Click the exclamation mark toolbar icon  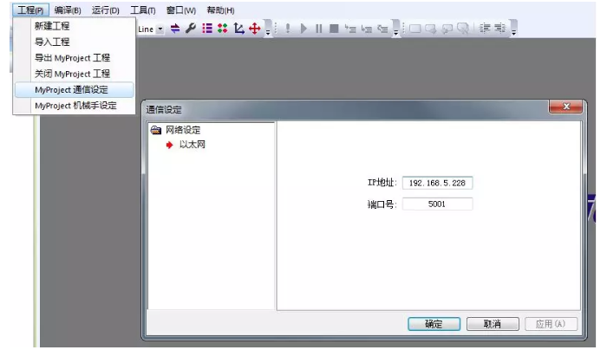tap(288, 29)
